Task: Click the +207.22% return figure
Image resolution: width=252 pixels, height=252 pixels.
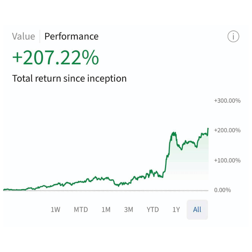Action: point(55,58)
